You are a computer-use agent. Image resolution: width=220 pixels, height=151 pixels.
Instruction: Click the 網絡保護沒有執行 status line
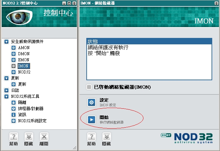click(108, 47)
